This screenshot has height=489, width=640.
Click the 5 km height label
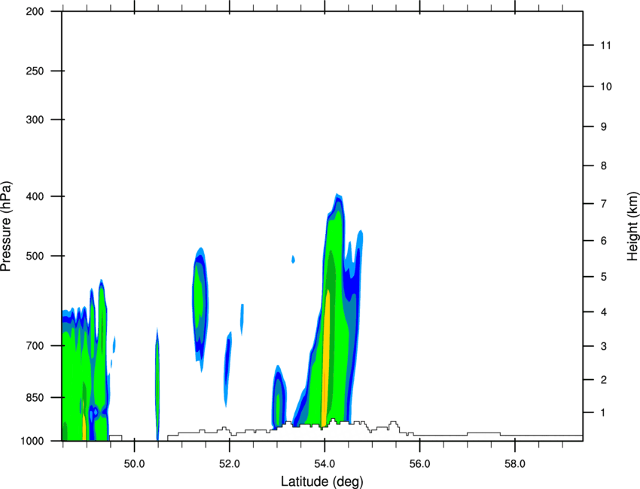[x=604, y=277]
